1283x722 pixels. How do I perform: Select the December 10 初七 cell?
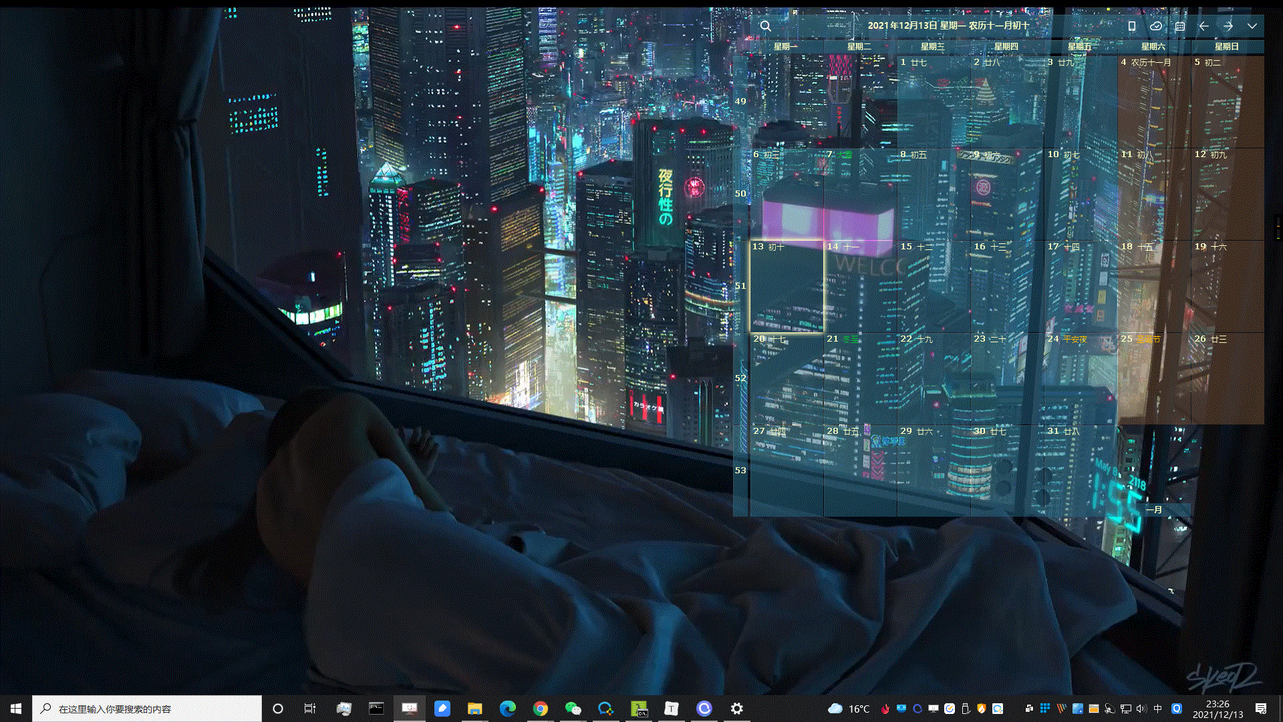click(x=1081, y=194)
